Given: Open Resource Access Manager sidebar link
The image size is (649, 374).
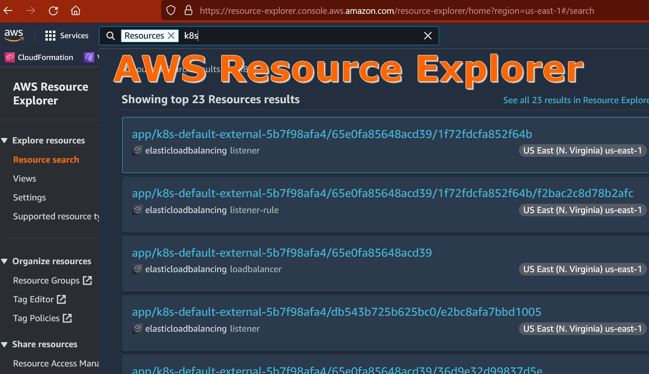Looking at the screenshot, I should (56, 364).
